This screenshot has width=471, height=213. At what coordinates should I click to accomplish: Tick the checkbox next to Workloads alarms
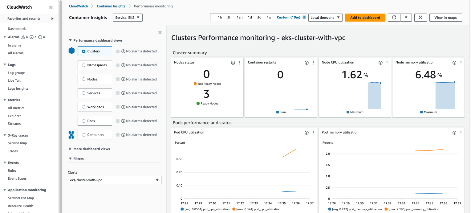click(118, 107)
